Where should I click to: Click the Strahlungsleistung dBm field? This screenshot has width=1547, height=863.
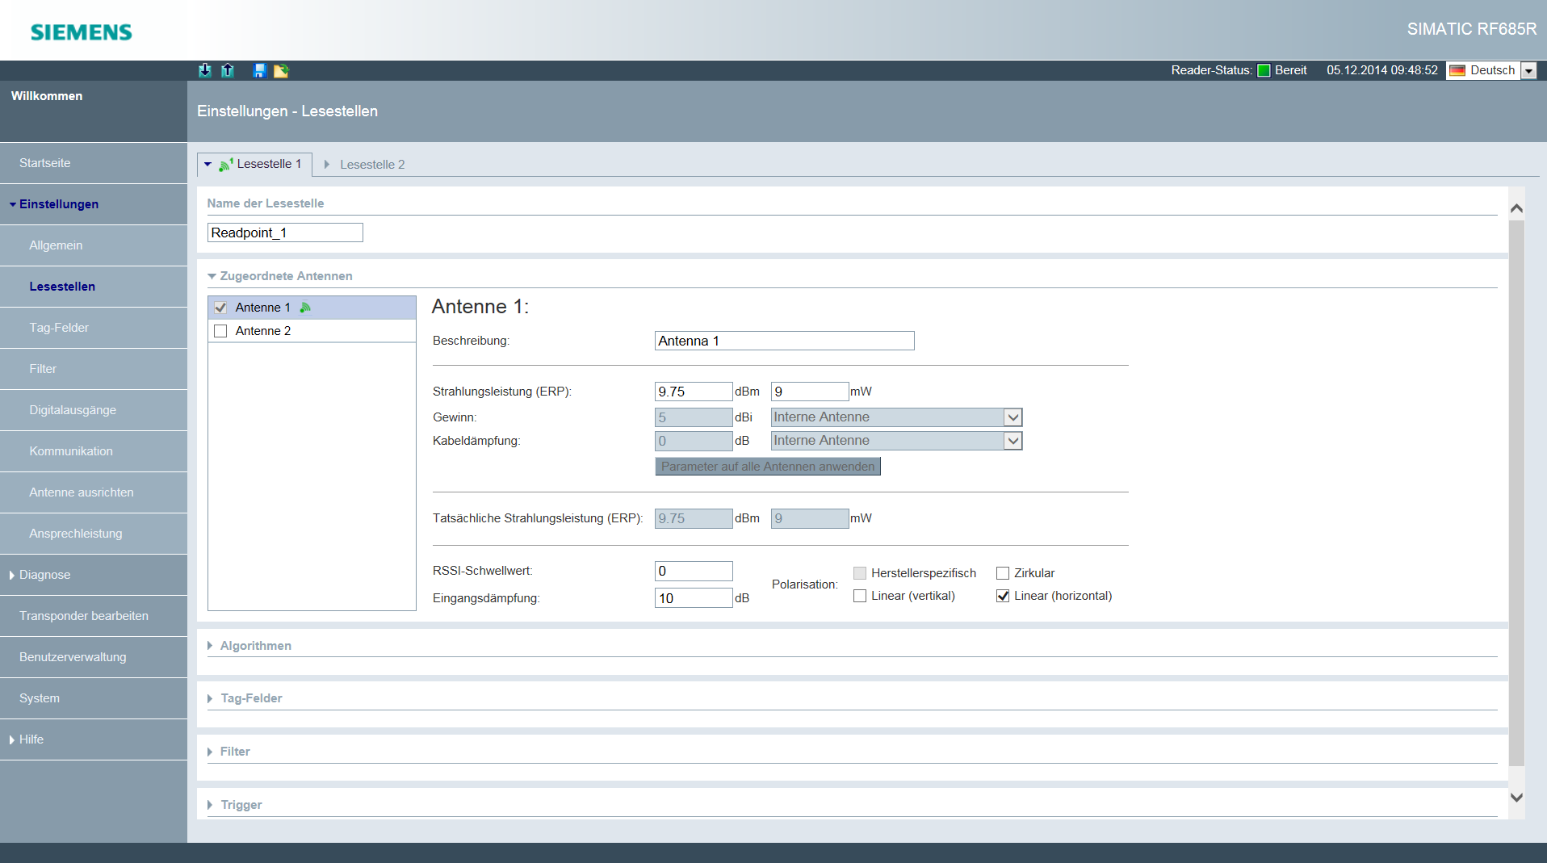click(694, 392)
